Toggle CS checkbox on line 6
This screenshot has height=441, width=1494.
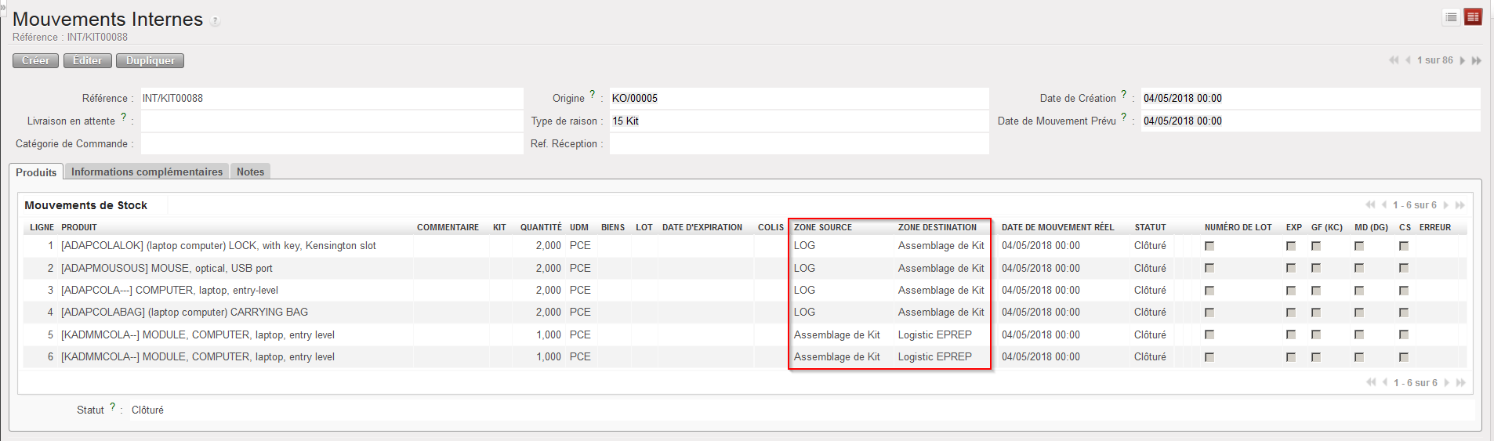coord(1404,357)
